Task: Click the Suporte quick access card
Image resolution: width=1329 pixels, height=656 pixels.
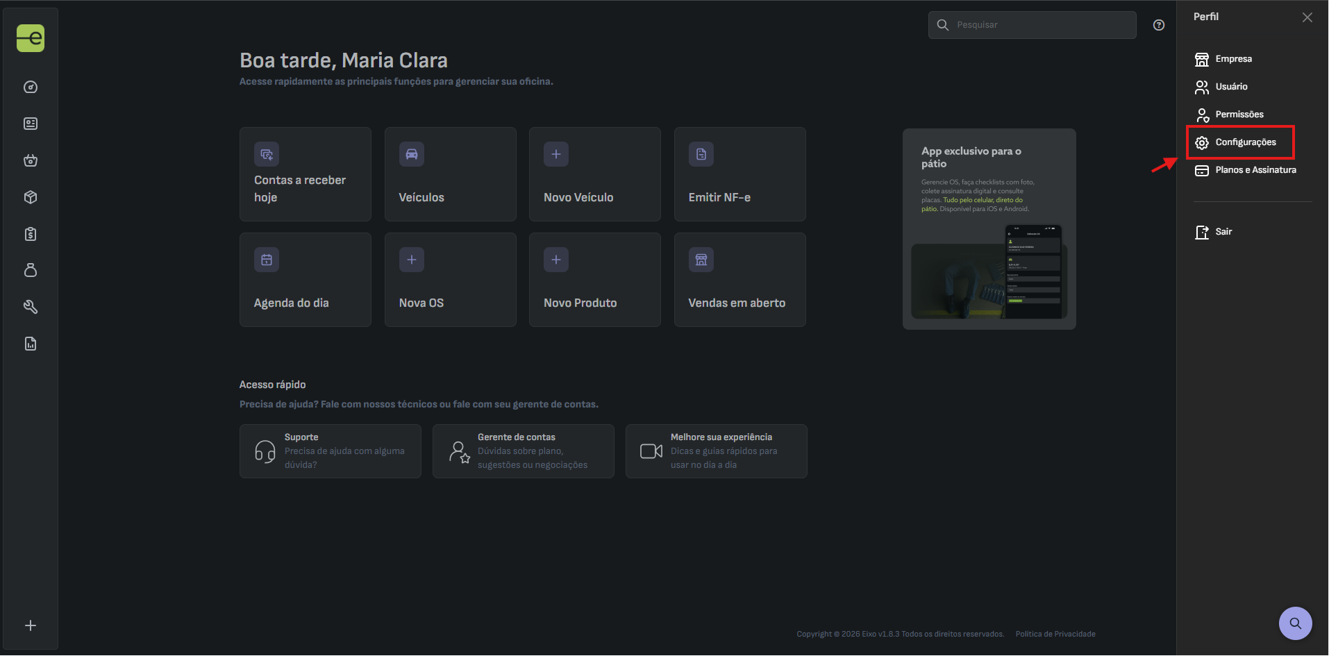Action: point(330,451)
